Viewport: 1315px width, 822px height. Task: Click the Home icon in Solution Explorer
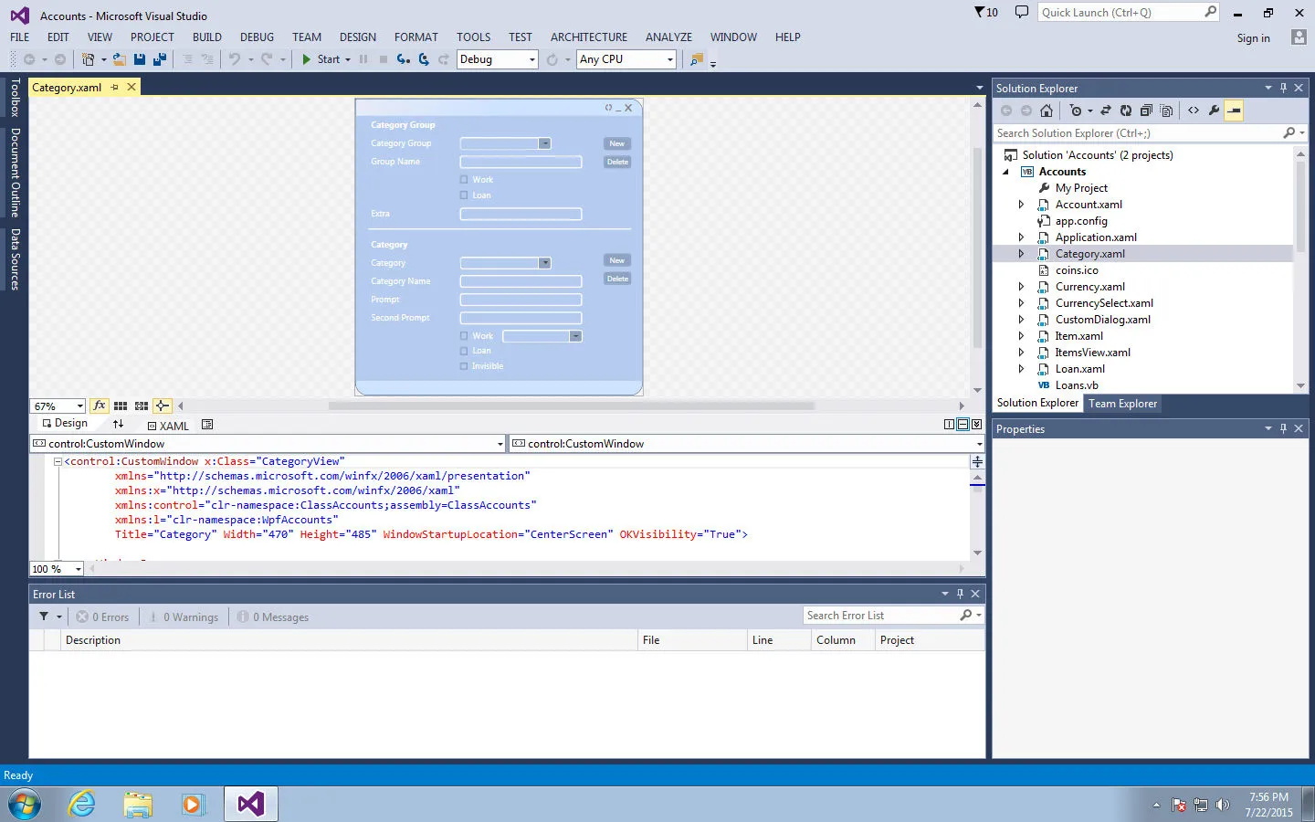click(1047, 111)
